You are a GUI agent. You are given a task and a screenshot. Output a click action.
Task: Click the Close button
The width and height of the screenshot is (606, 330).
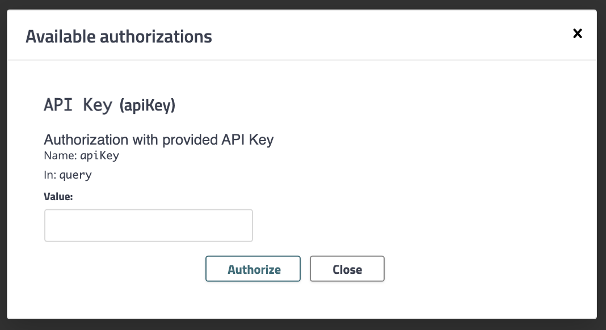[x=347, y=269]
